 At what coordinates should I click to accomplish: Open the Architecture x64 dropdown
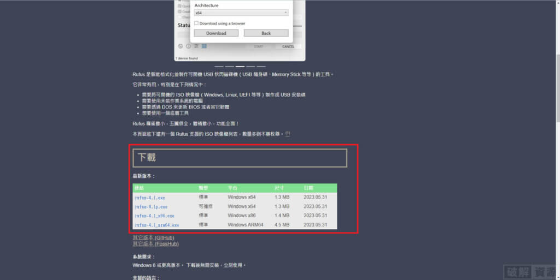(x=241, y=13)
